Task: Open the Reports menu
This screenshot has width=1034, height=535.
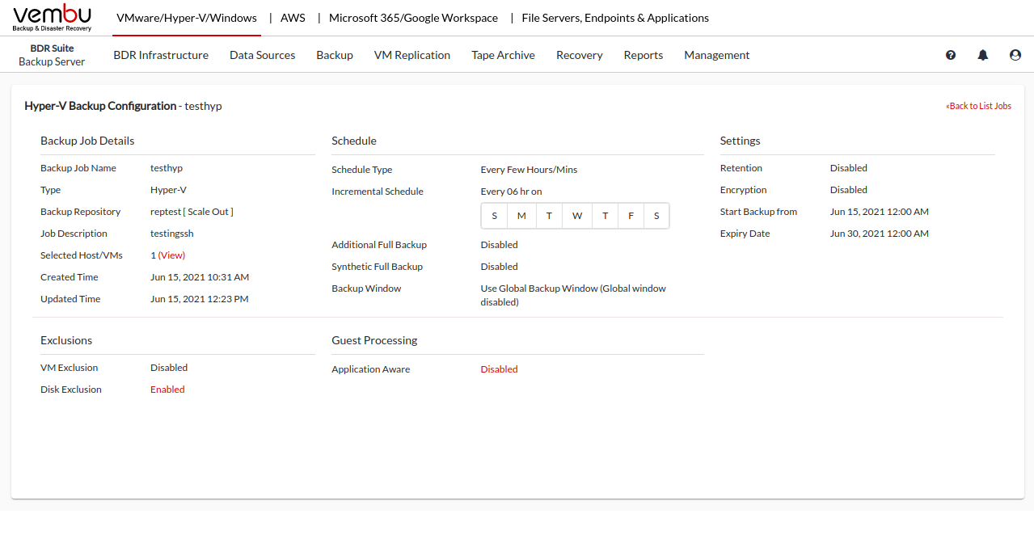Action: [643, 55]
